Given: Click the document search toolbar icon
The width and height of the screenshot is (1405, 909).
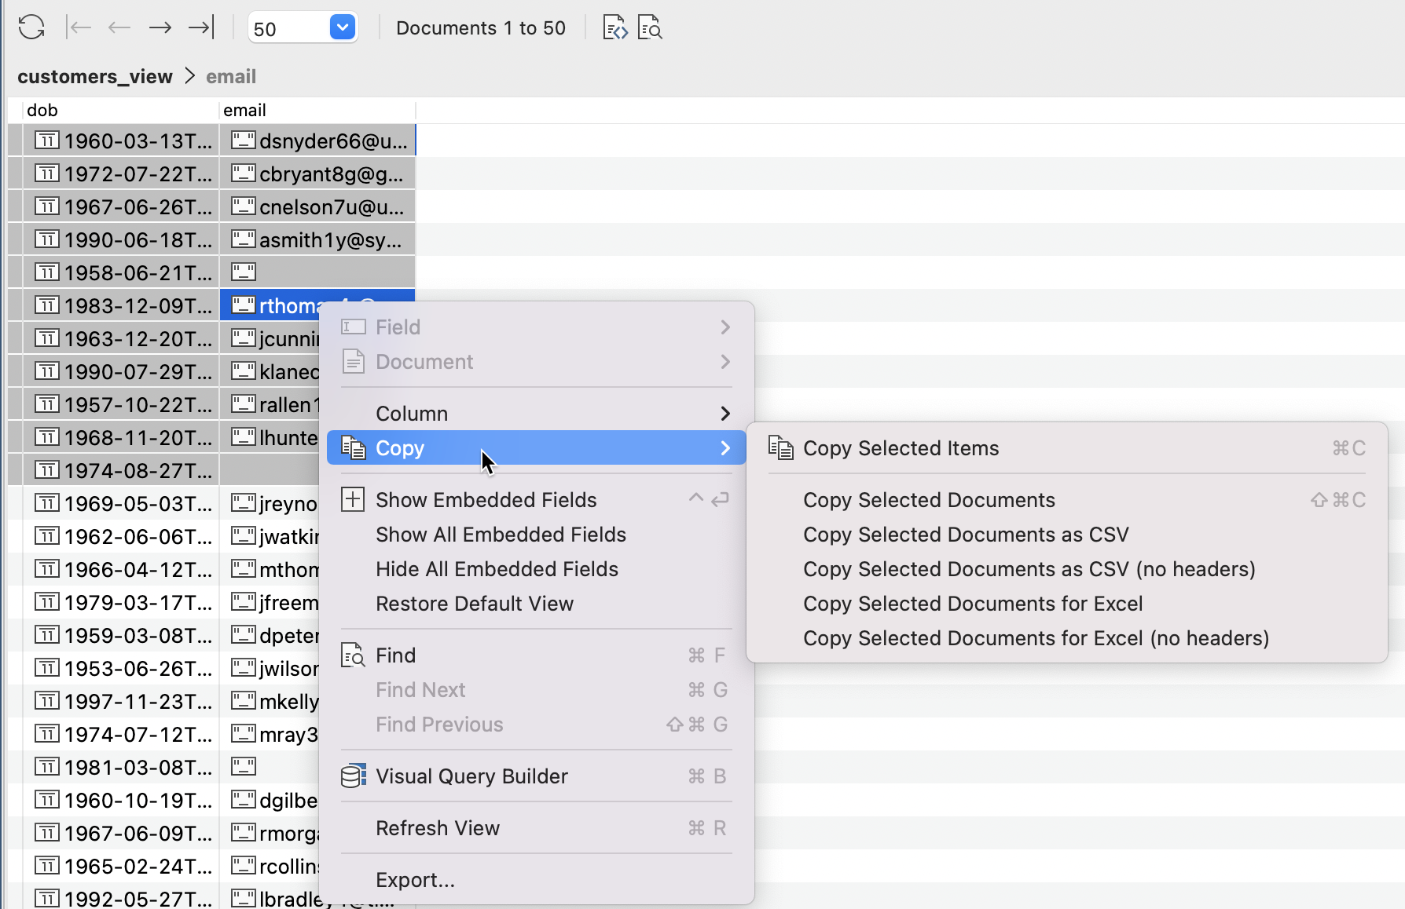Looking at the screenshot, I should [650, 27].
